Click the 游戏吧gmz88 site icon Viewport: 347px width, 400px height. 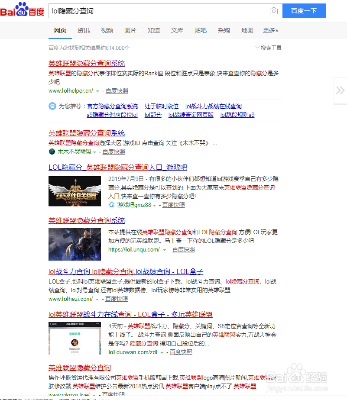111,205
